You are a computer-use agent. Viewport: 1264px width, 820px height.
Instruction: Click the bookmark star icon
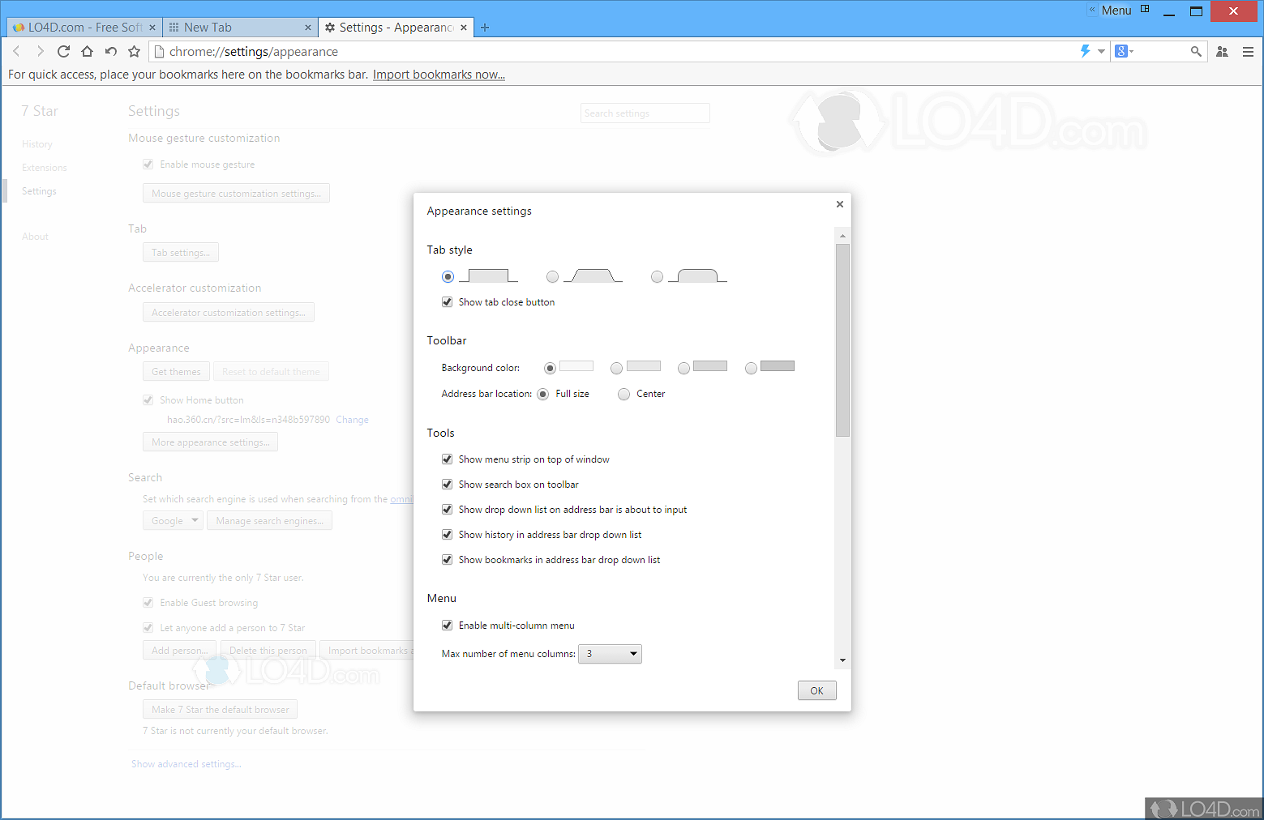point(133,51)
